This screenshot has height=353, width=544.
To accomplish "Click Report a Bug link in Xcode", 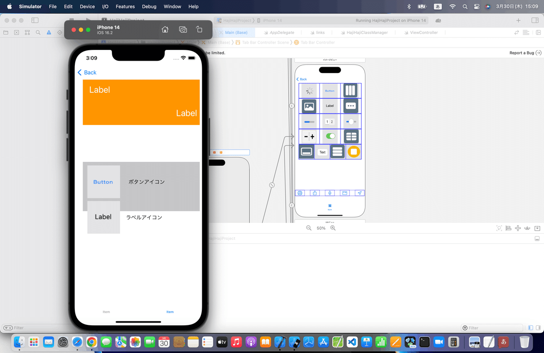I will point(525,53).
